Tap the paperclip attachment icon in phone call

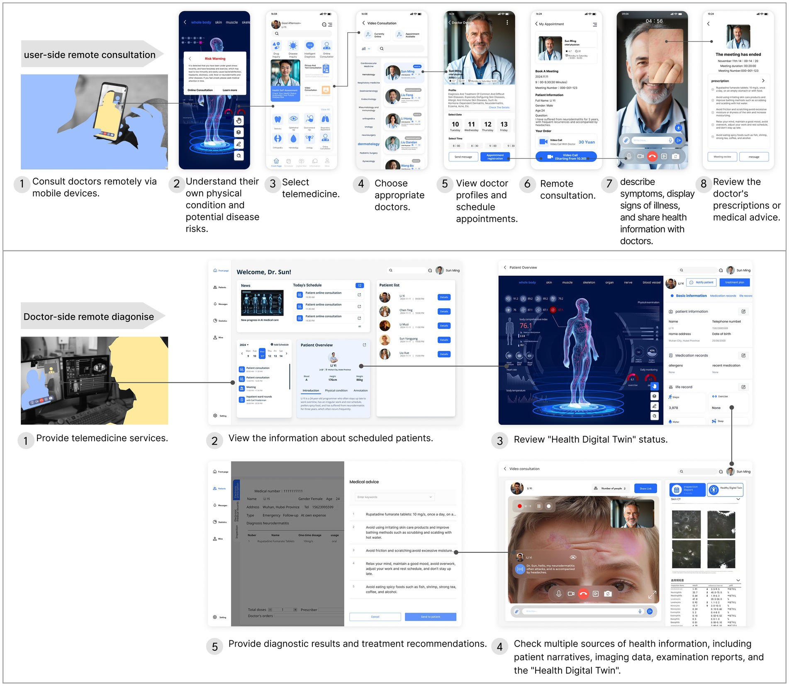coord(626,141)
